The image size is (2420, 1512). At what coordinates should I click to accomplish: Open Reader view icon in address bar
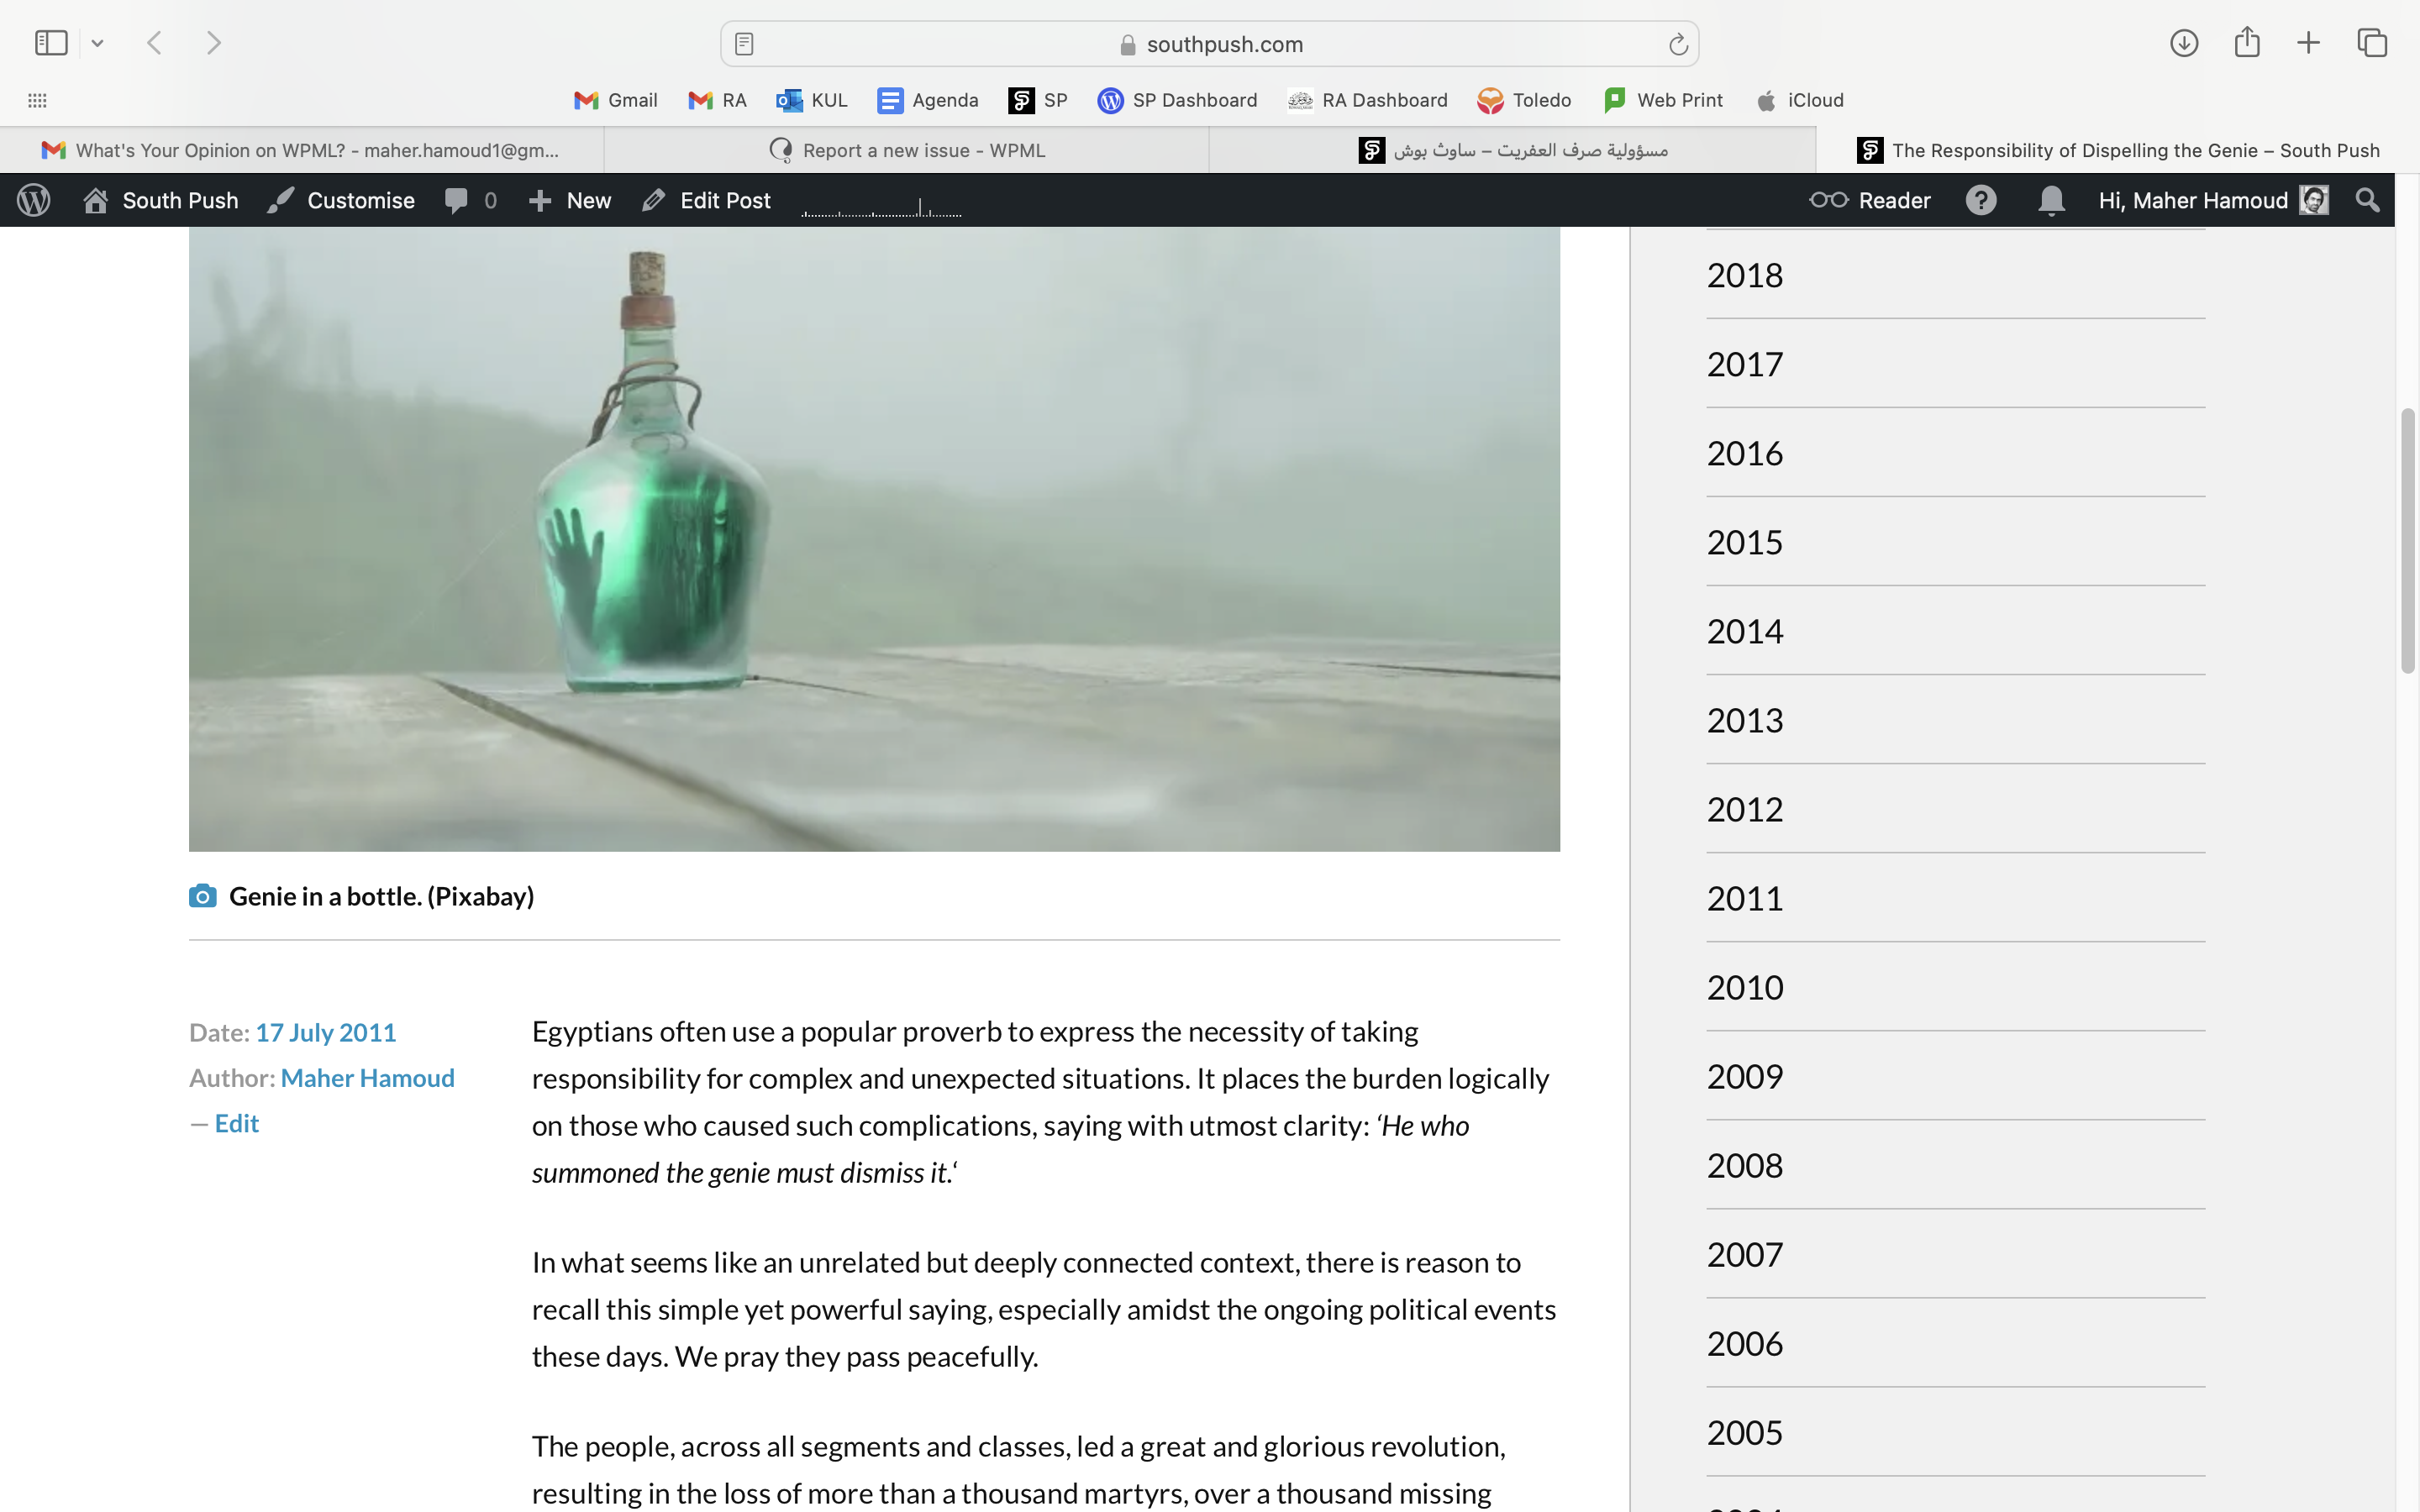click(x=744, y=44)
